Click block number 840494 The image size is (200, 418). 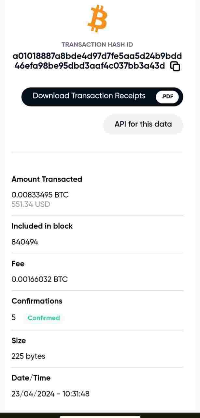(x=25, y=242)
